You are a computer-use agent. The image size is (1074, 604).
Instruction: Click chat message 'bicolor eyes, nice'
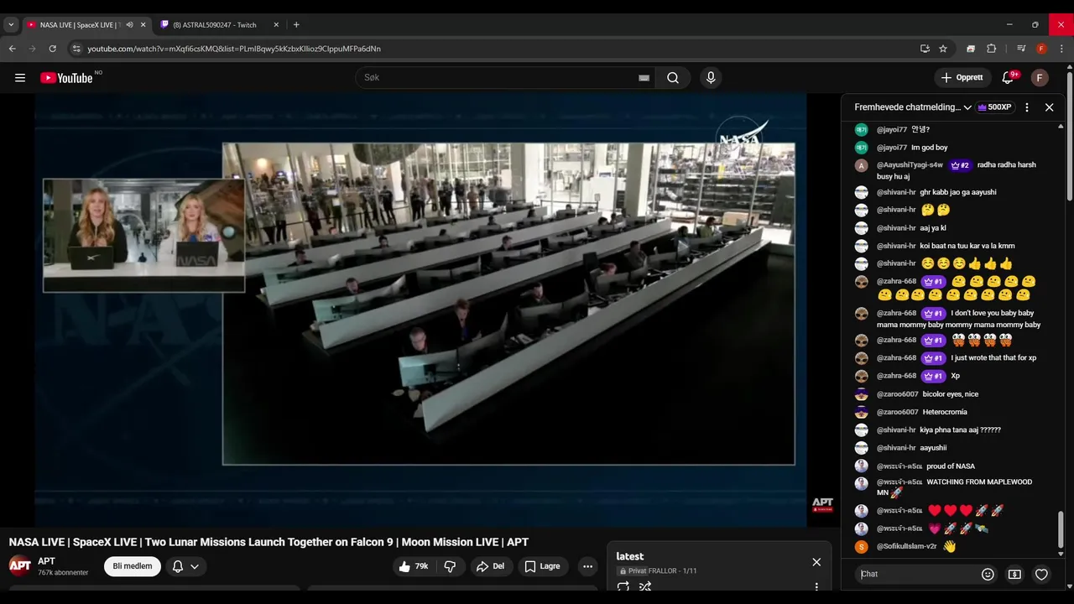[951, 394]
